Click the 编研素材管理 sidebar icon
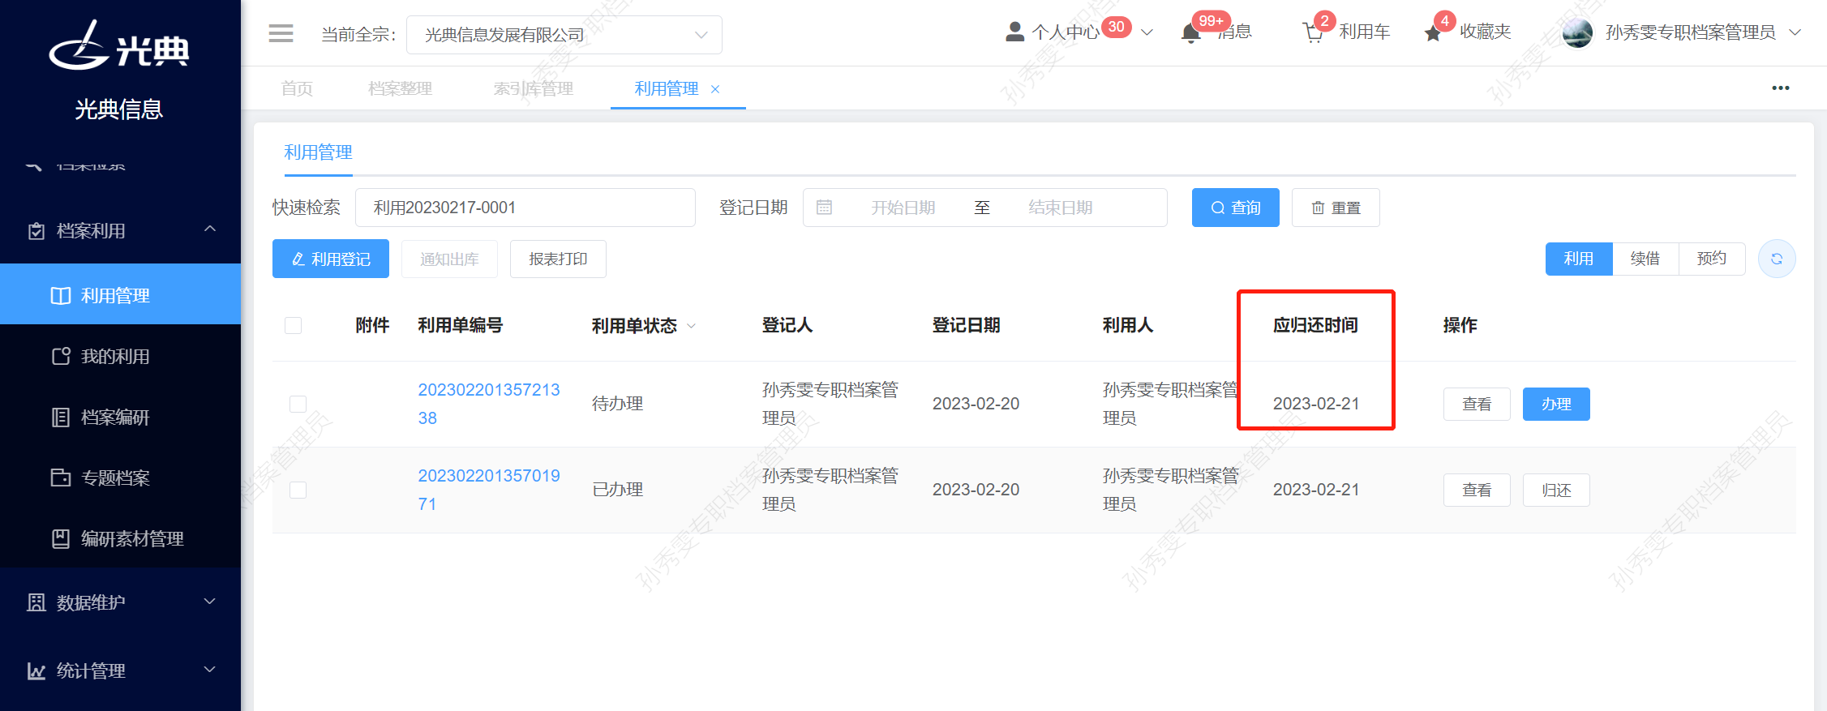 click(x=61, y=538)
